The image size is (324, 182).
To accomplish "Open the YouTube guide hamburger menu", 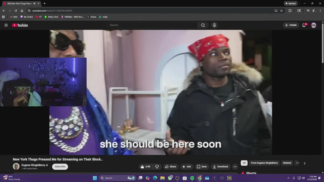I will point(6,25).
